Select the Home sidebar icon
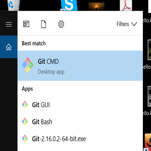This screenshot has height=151, width=151. [9, 47]
